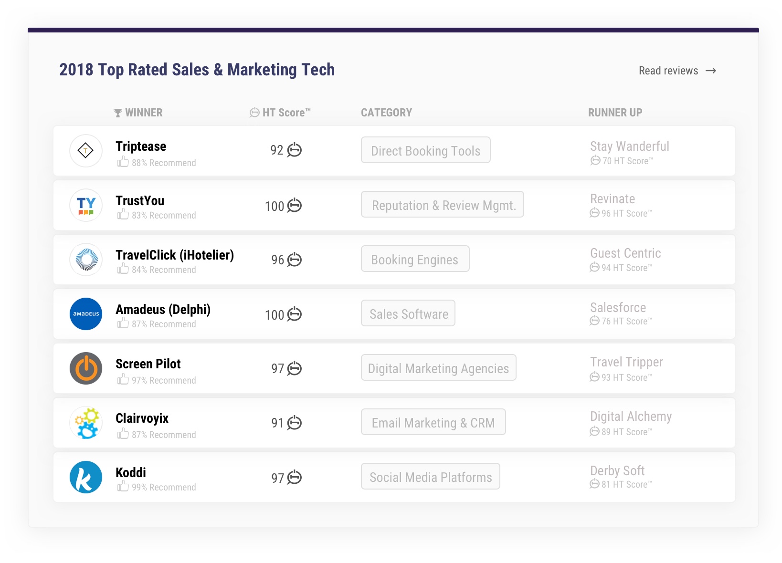Click the 99% Recommend text
This screenshot has width=782, height=563.
click(164, 488)
